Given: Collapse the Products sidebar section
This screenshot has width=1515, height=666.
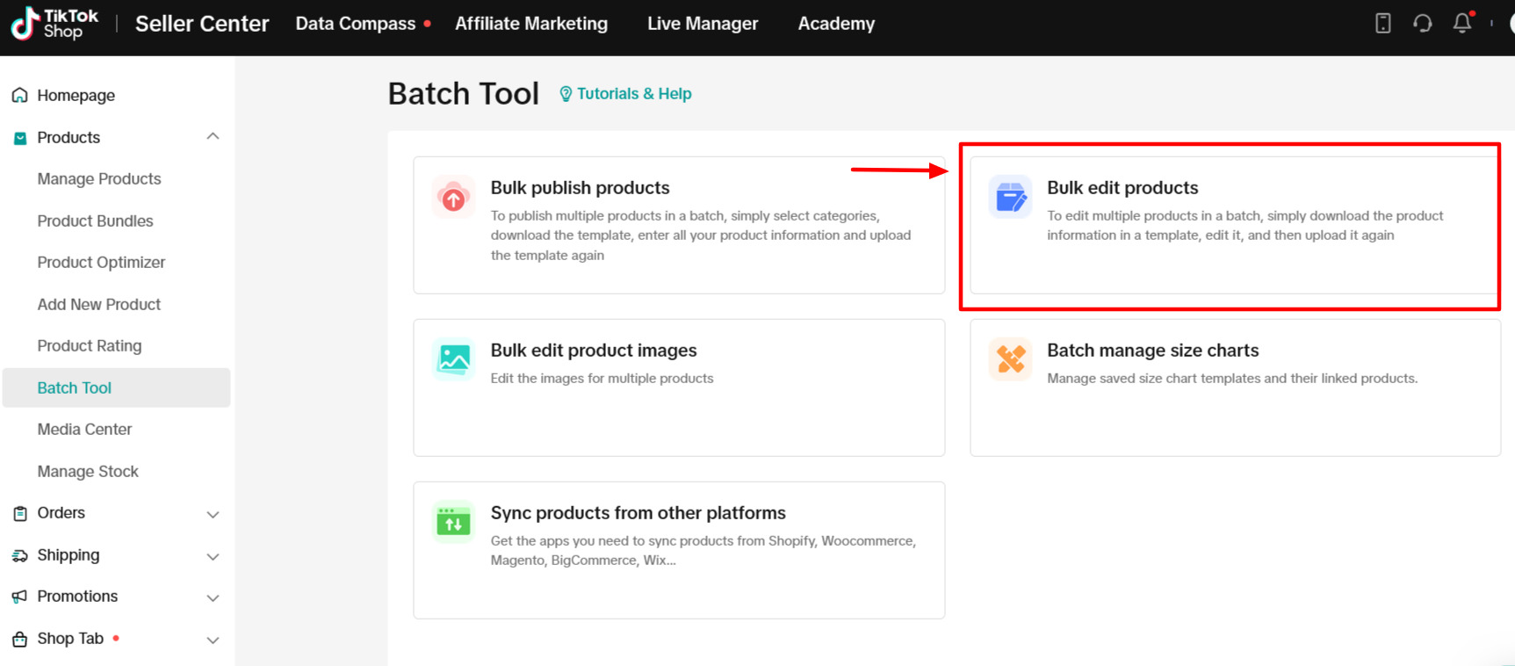Looking at the screenshot, I should (213, 137).
